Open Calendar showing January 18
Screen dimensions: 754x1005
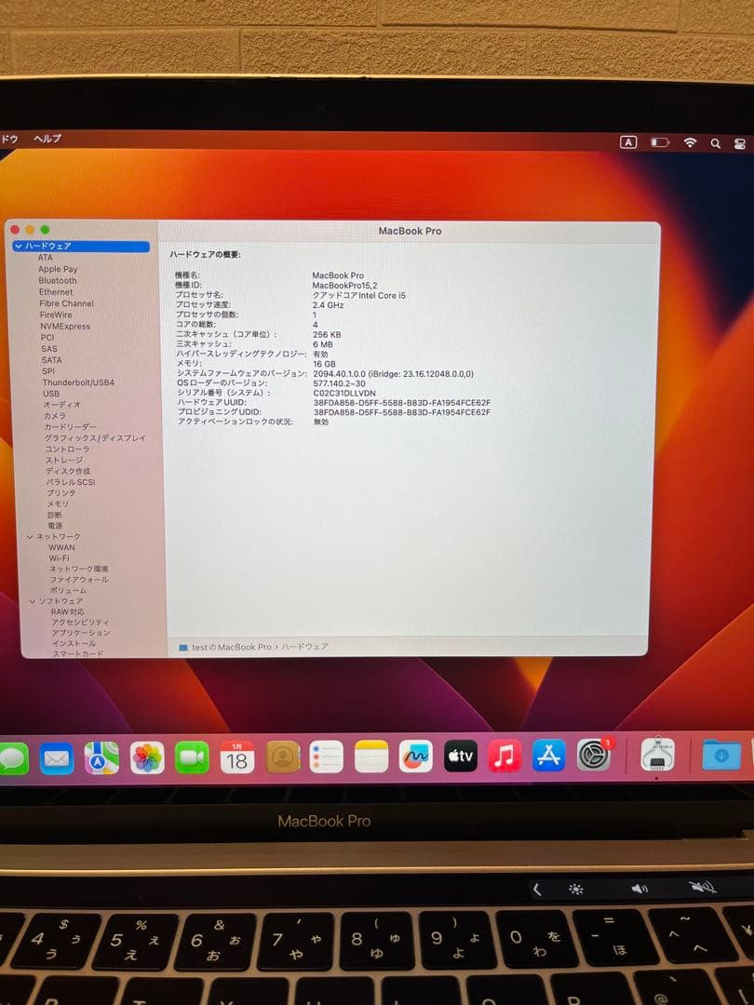[x=236, y=758]
